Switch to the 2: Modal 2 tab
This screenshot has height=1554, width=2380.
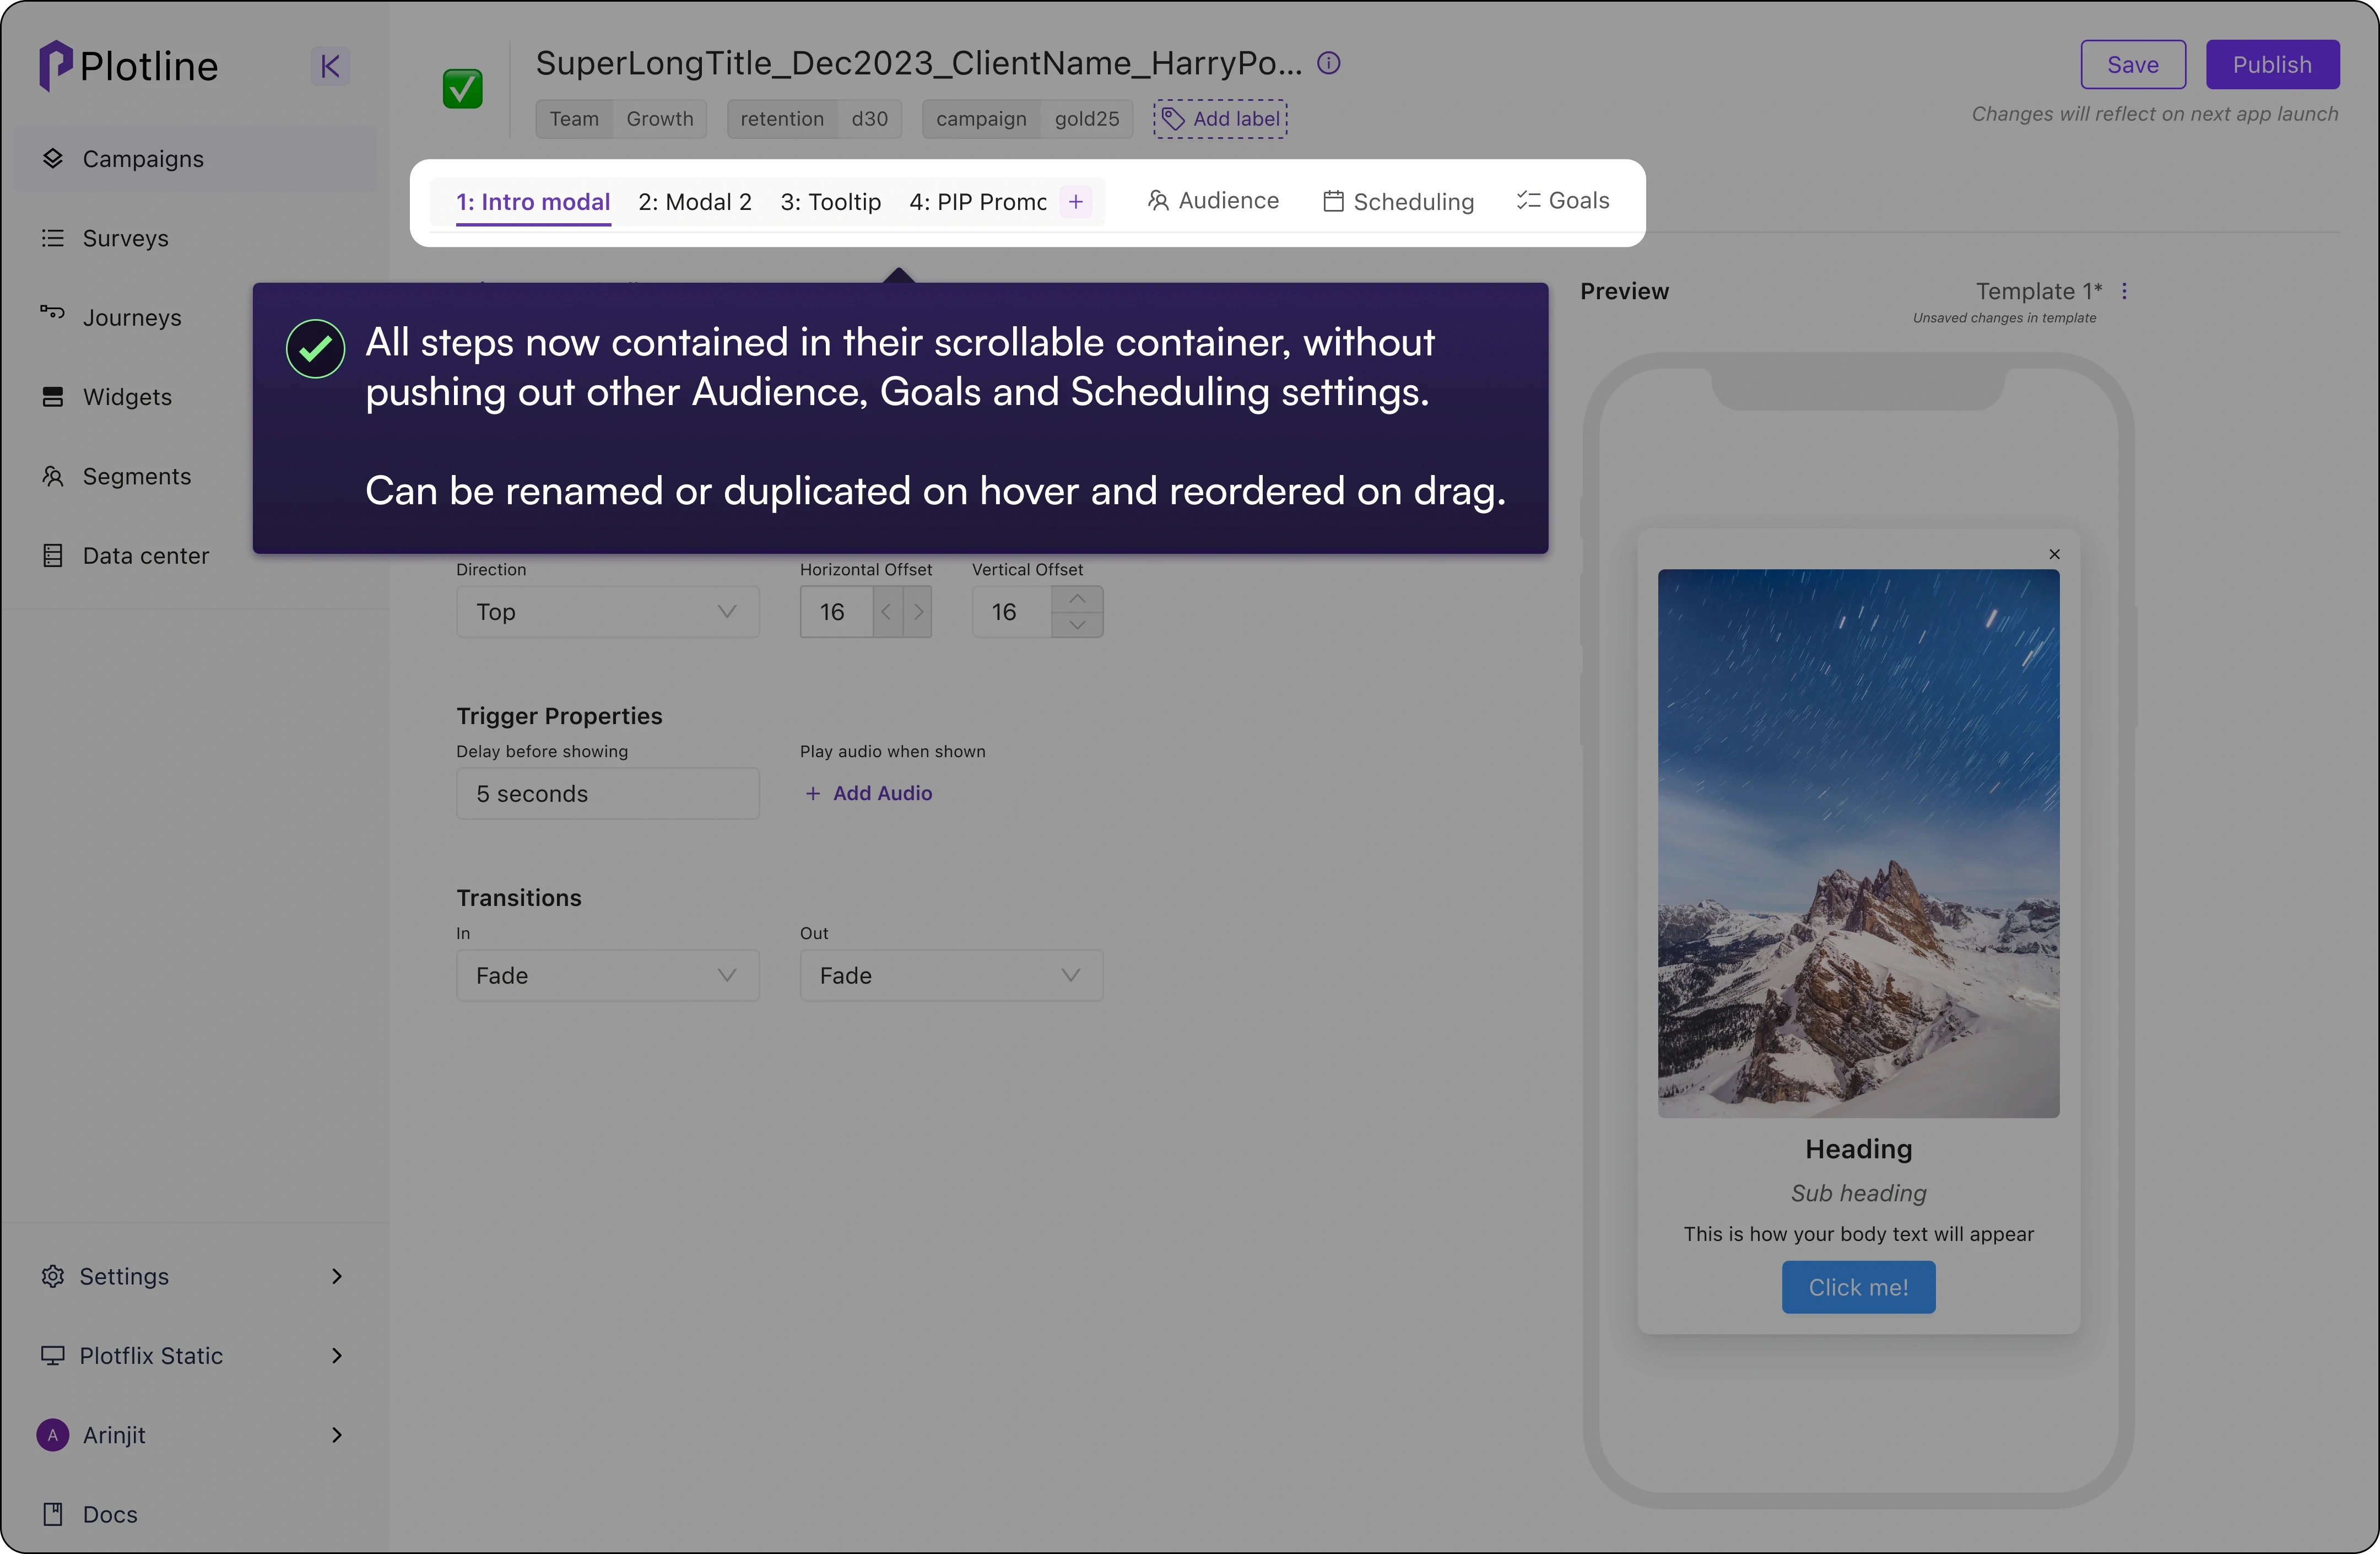point(695,201)
